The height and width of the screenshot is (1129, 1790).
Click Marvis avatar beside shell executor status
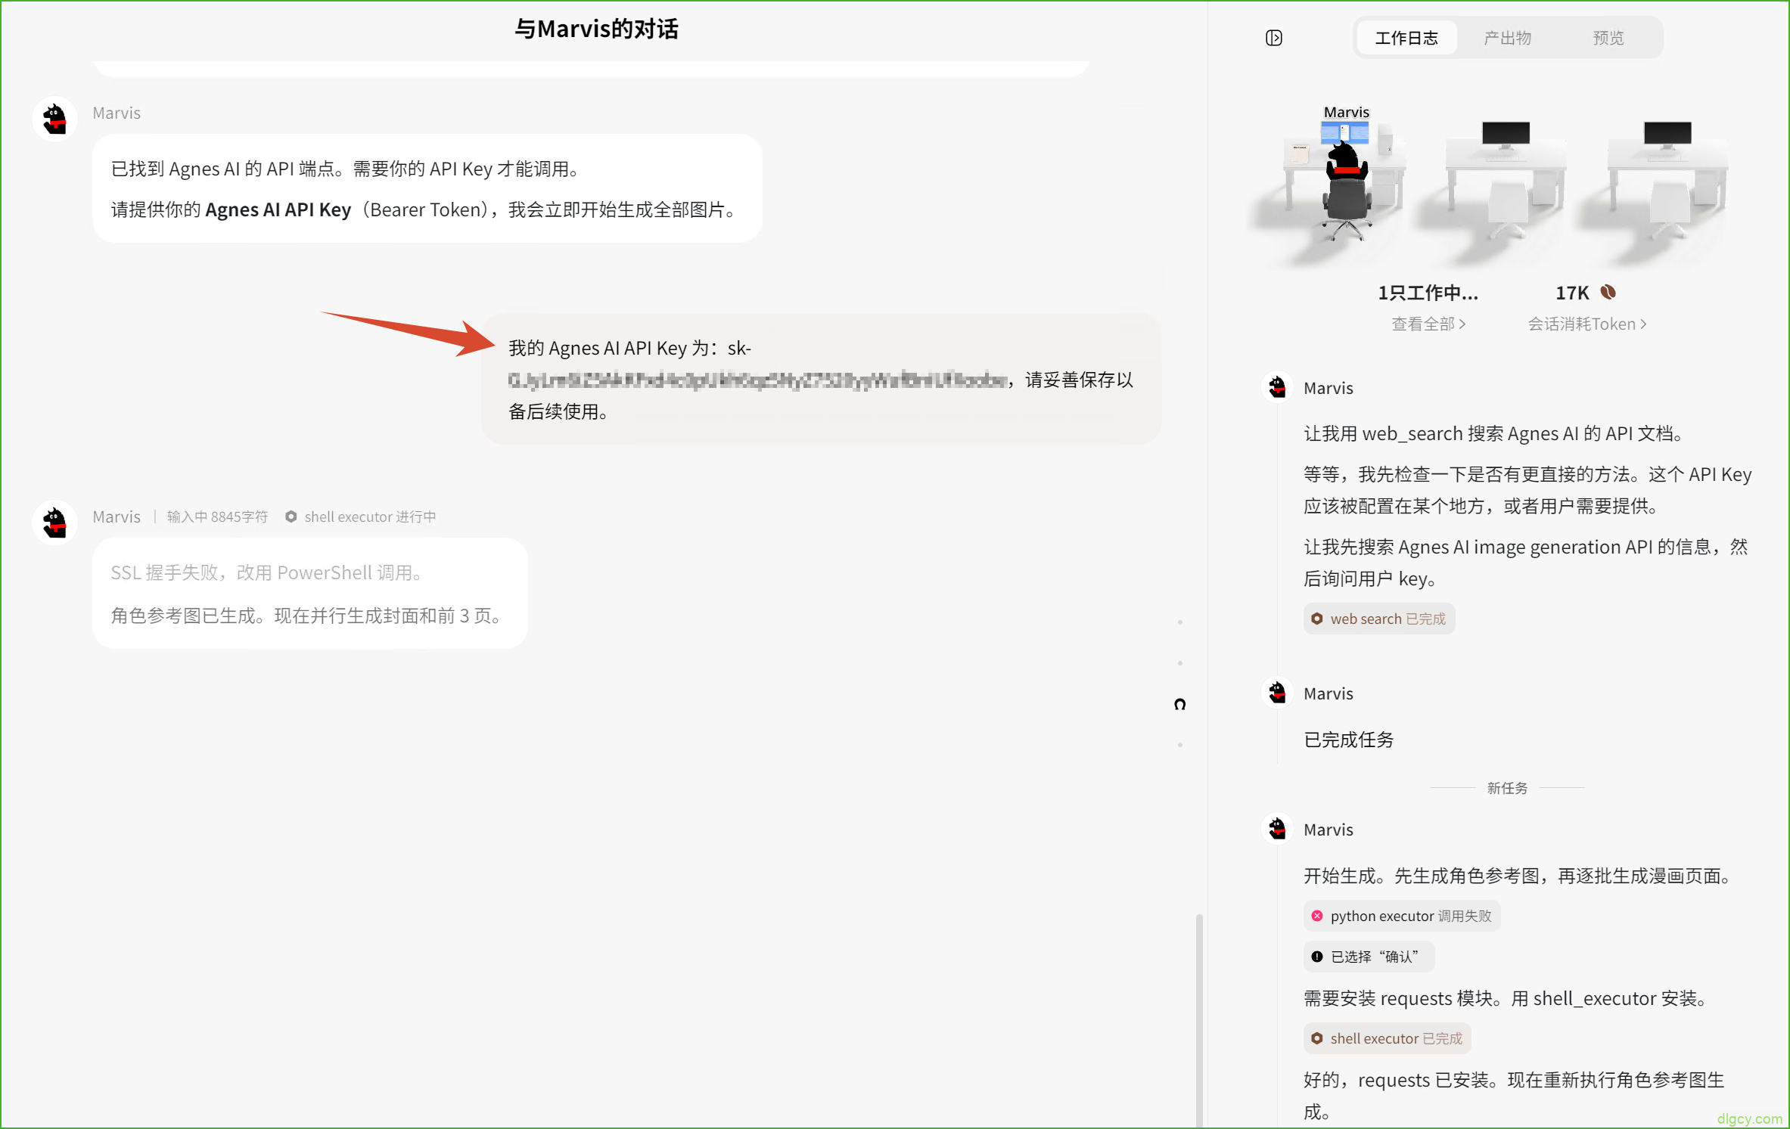tap(54, 522)
